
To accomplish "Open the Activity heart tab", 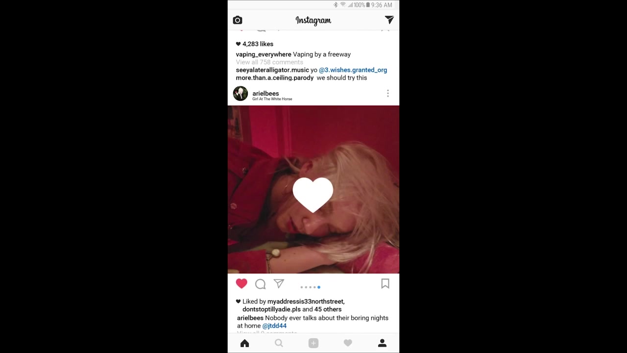I will click(348, 344).
